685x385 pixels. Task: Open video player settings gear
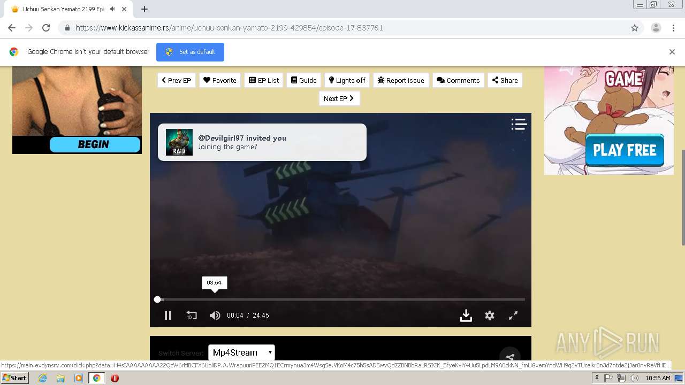click(x=490, y=315)
